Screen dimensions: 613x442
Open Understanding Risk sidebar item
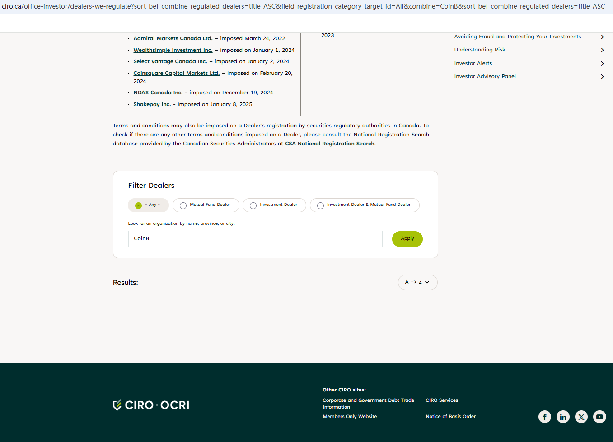tap(480, 50)
